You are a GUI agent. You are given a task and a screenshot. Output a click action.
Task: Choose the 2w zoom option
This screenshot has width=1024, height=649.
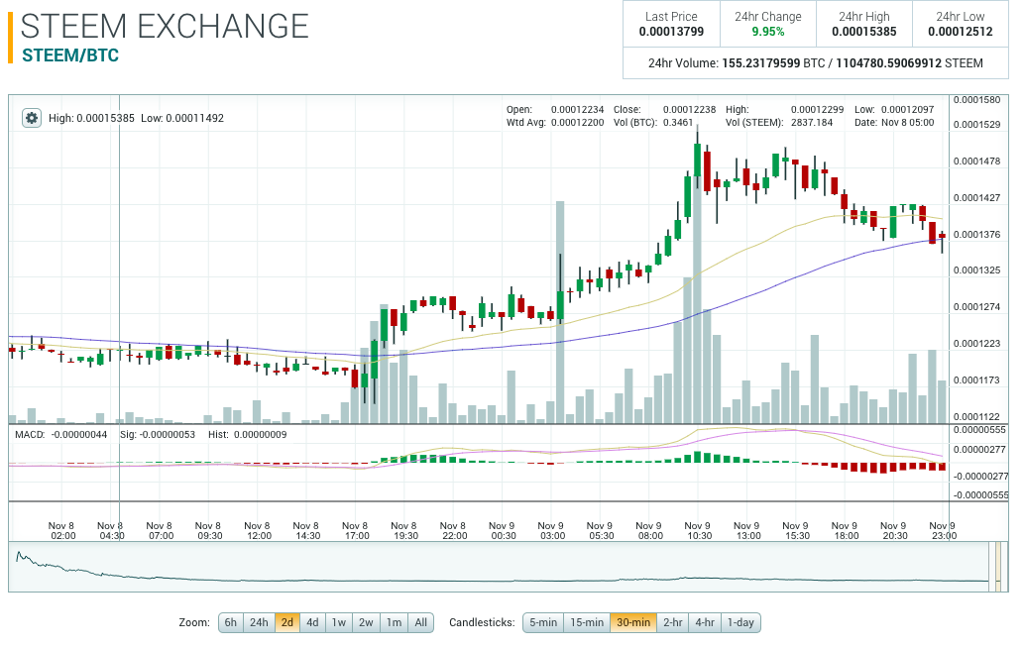pyautogui.click(x=367, y=622)
